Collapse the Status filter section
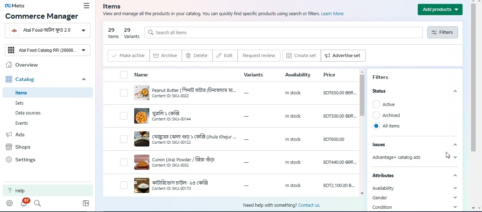 (455, 91)
